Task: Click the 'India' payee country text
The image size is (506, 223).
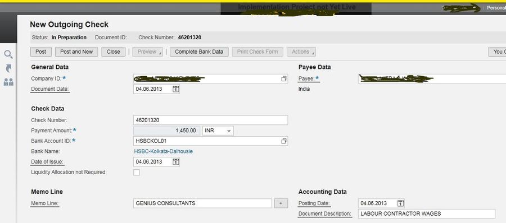Action: point(304,89)
